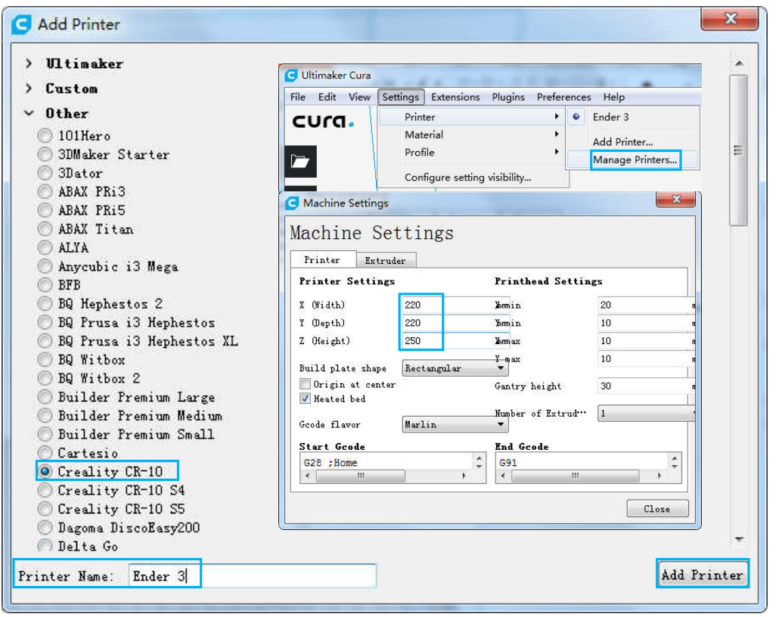Open the Gcode flavor Marlin dropdown
The image size is (779, 617).
pyautogui.click(x=455, y=424)
